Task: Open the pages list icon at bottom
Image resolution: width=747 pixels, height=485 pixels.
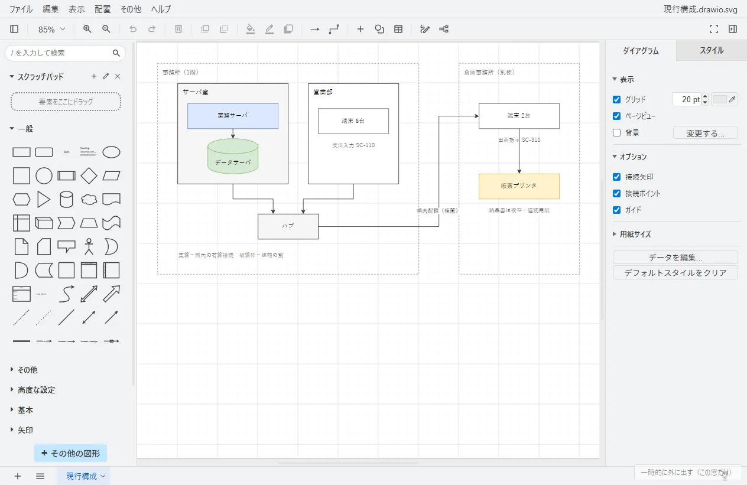Action: pos(40,476)
